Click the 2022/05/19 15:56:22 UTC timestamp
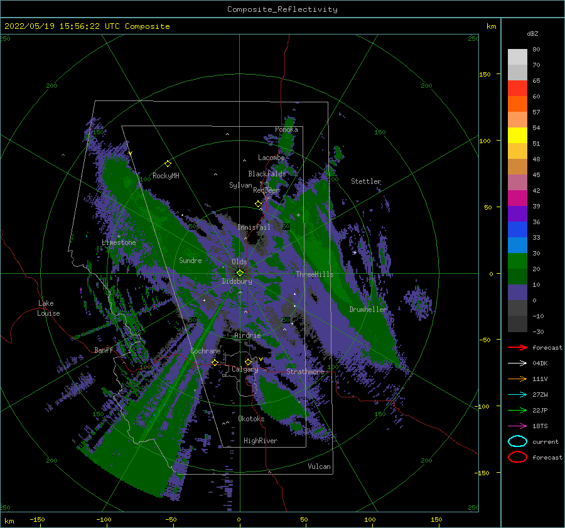565x528 pixels. (x=87, y=26)
